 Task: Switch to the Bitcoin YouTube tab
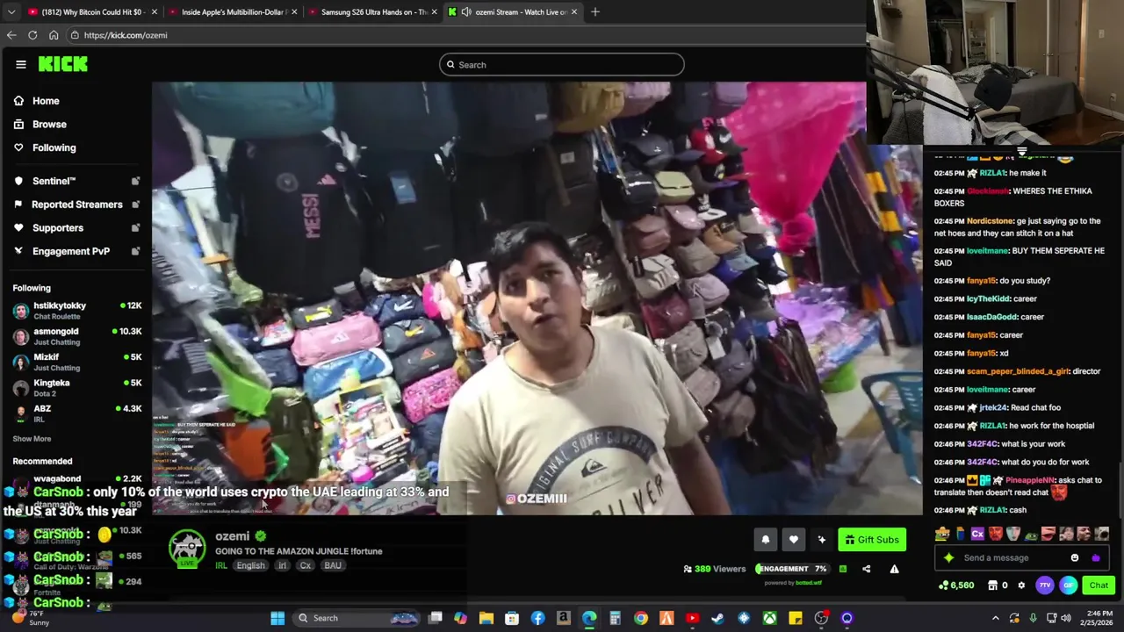[93, 12]
